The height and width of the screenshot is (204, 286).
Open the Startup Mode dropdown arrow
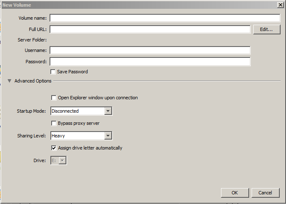pyautogui.click(x=108, y=111)
